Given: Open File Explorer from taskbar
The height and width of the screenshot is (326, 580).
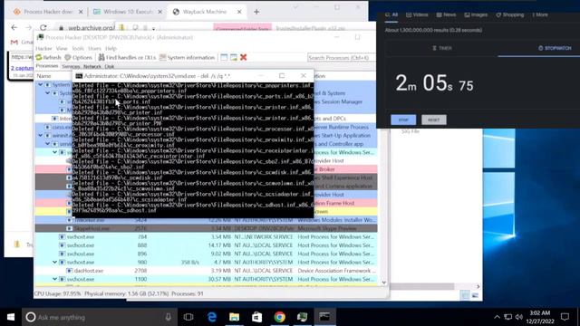Looking at the screenshot, I should click(x=234, y=317).
